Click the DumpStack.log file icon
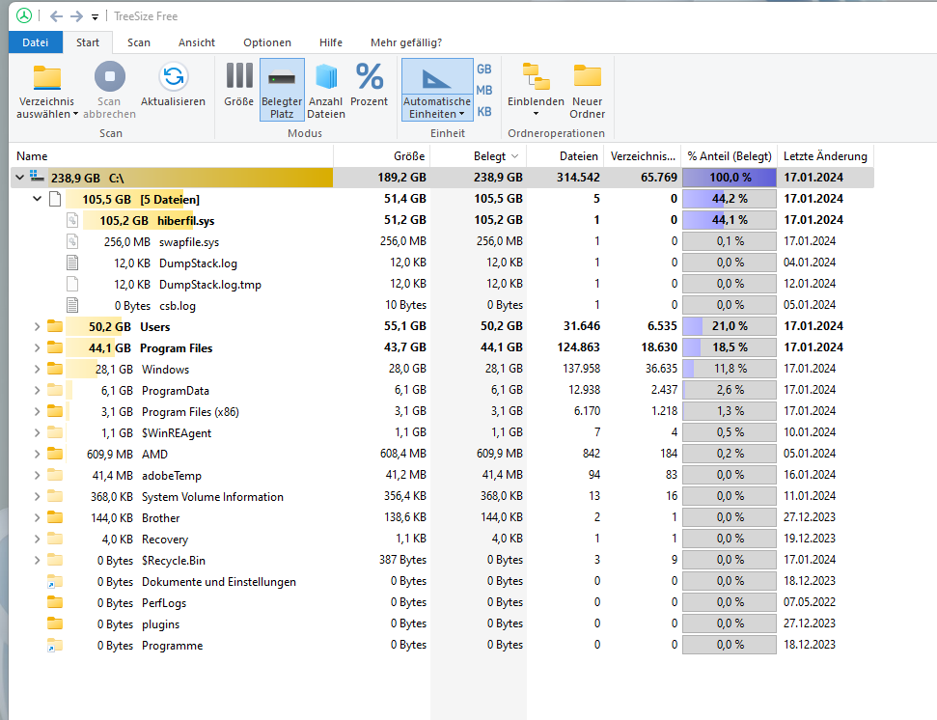 tap(72, 263)
